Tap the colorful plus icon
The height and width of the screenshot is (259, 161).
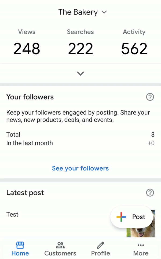[121, 217]
